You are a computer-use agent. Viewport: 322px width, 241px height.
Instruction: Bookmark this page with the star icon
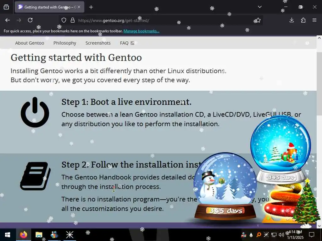[x=257, y=20]
